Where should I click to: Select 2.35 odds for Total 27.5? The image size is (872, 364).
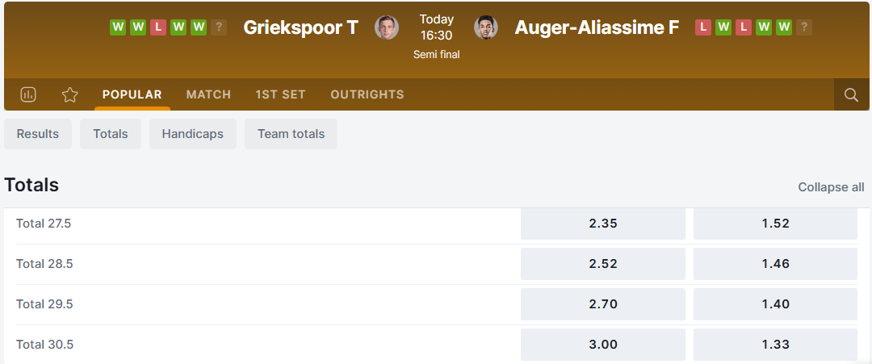(602, 224)
